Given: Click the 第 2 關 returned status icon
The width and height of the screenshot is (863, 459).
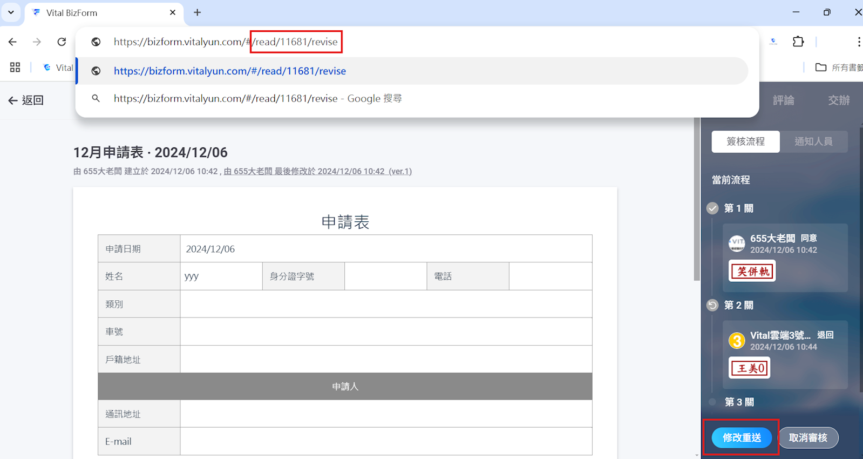Looking at the screenshot, I should tap(712, 306).
